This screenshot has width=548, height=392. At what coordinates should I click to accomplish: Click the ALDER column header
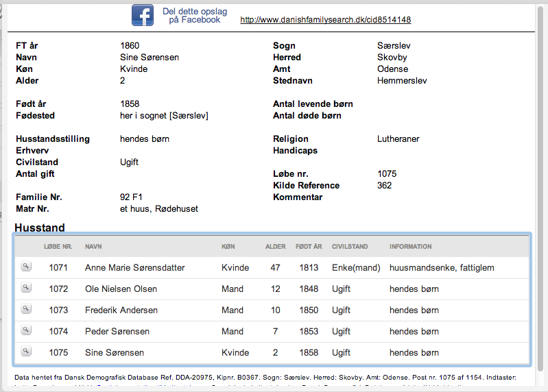(x=276, y=247)
